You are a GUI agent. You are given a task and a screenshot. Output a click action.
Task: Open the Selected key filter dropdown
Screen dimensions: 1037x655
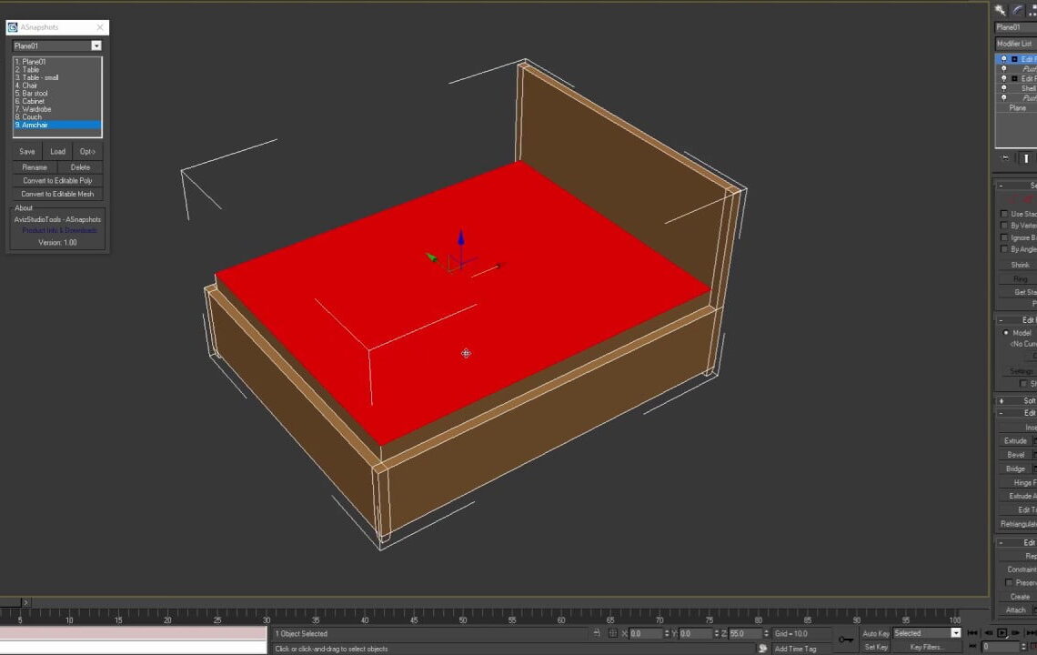(955, 633)
